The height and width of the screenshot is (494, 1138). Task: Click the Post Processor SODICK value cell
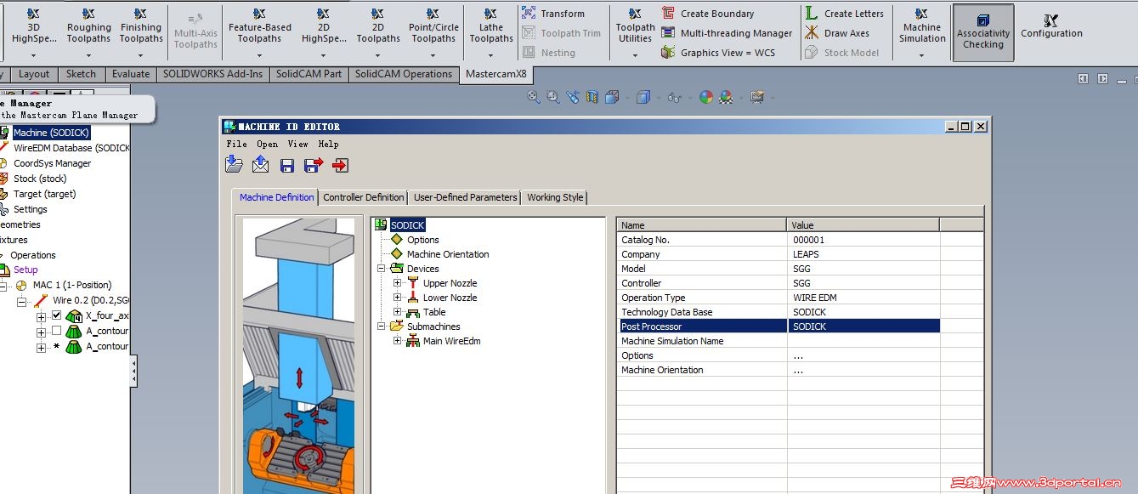[x=863, y=326]
